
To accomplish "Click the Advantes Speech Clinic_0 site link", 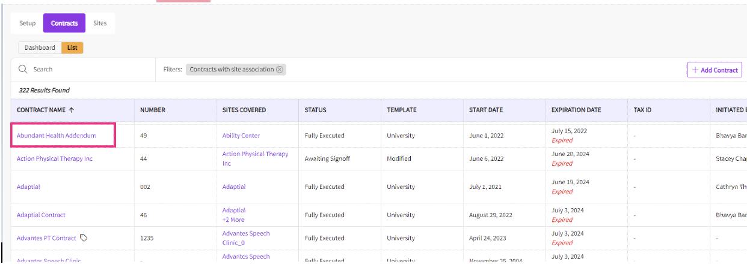I will 246,238.
